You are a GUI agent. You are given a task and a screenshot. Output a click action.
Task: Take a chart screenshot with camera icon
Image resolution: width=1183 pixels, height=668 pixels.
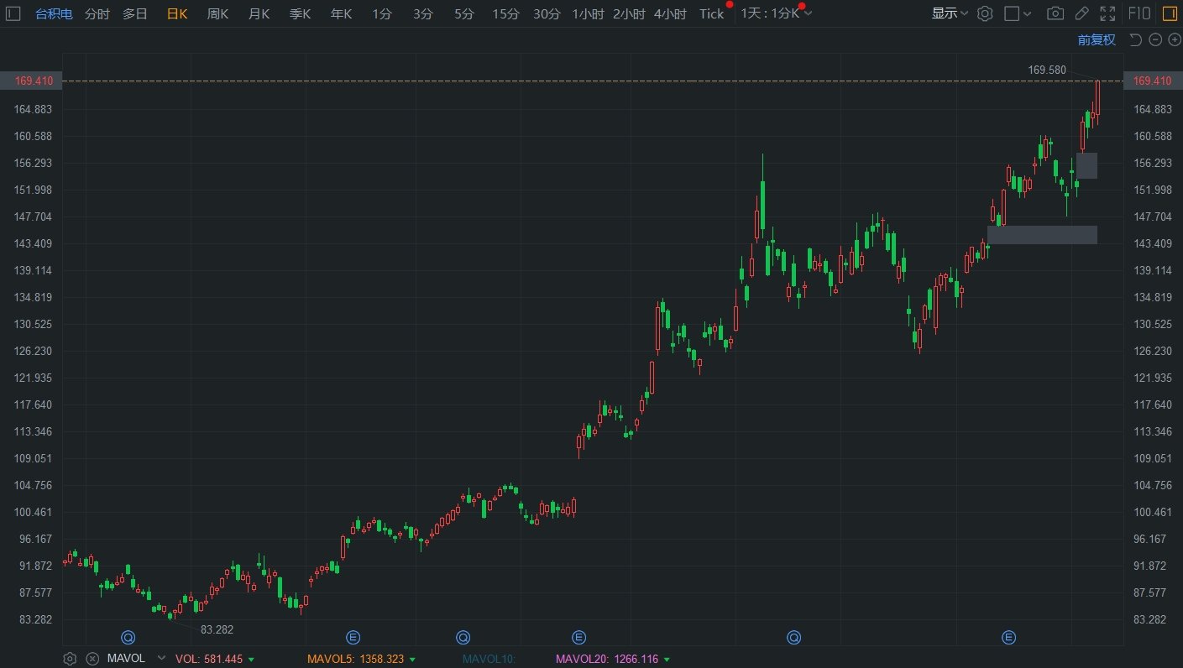pos(1055,13)
